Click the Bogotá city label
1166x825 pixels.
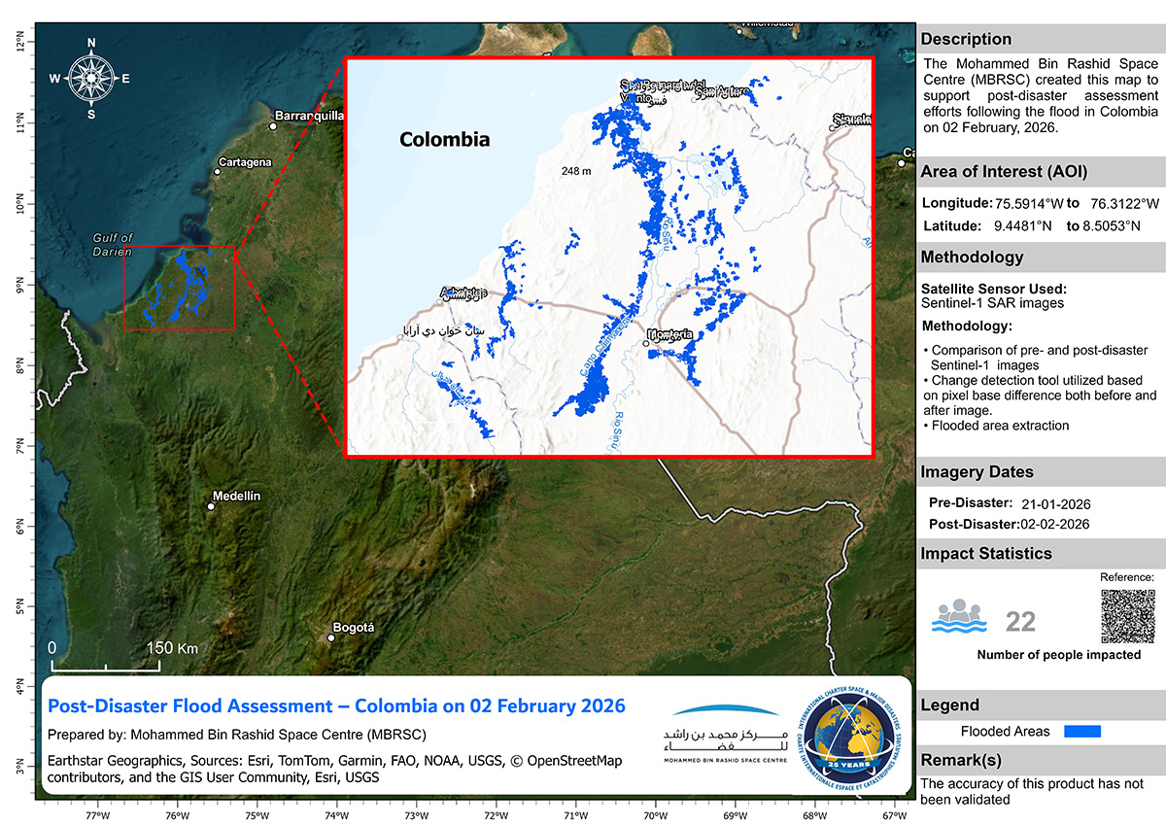[354, 628]
